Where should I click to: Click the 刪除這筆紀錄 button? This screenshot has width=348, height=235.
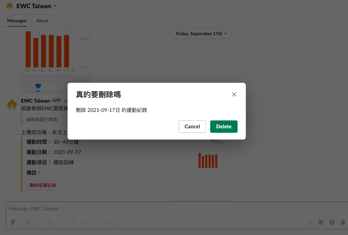pyautogui.click(x=43, y=185)
